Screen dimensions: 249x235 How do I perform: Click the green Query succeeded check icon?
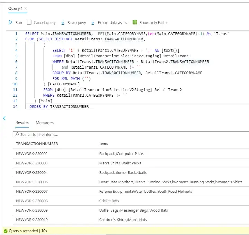6,231
